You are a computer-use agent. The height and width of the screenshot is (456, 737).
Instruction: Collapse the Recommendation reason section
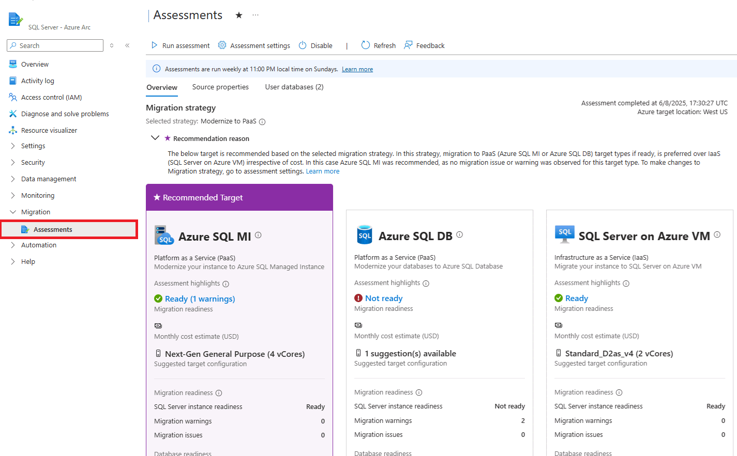(155, 138)
